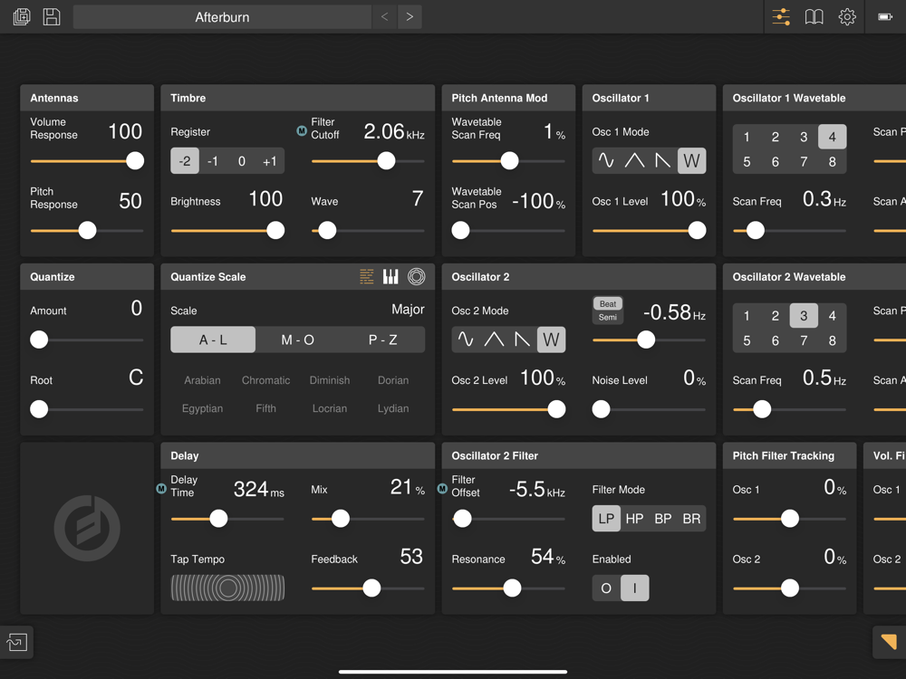Click the M modulation badge beside Delay Time

[x=161, y=489]
